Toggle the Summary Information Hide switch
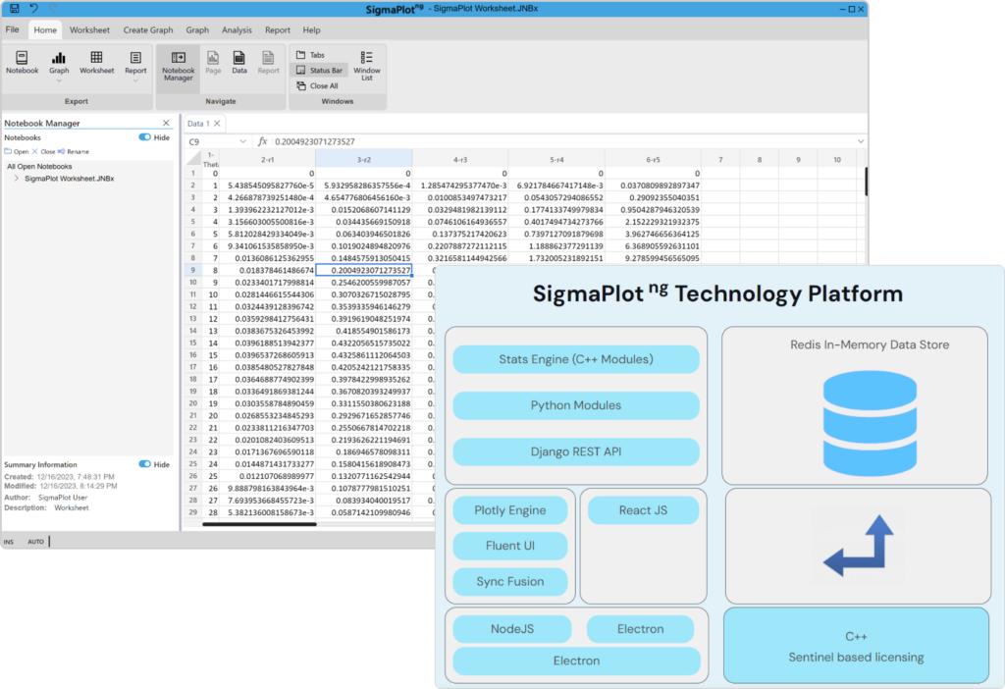 tap(144, 464)
